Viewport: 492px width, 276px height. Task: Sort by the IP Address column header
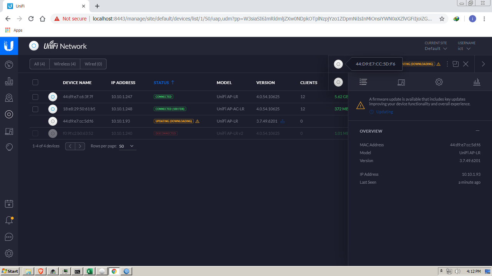coord(123,82)
